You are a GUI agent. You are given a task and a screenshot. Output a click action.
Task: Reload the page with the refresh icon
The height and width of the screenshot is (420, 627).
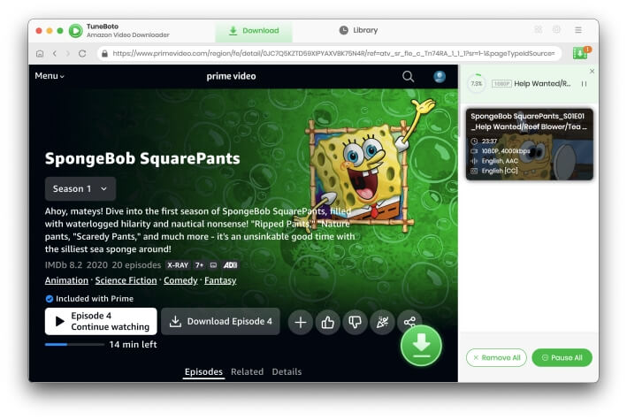(82, 53)
